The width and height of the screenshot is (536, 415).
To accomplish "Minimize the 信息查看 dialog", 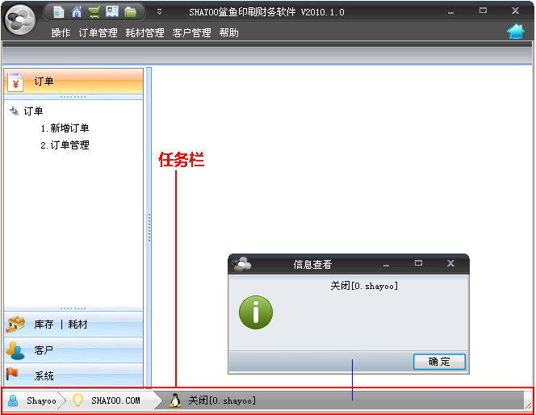I will (387, 265).
